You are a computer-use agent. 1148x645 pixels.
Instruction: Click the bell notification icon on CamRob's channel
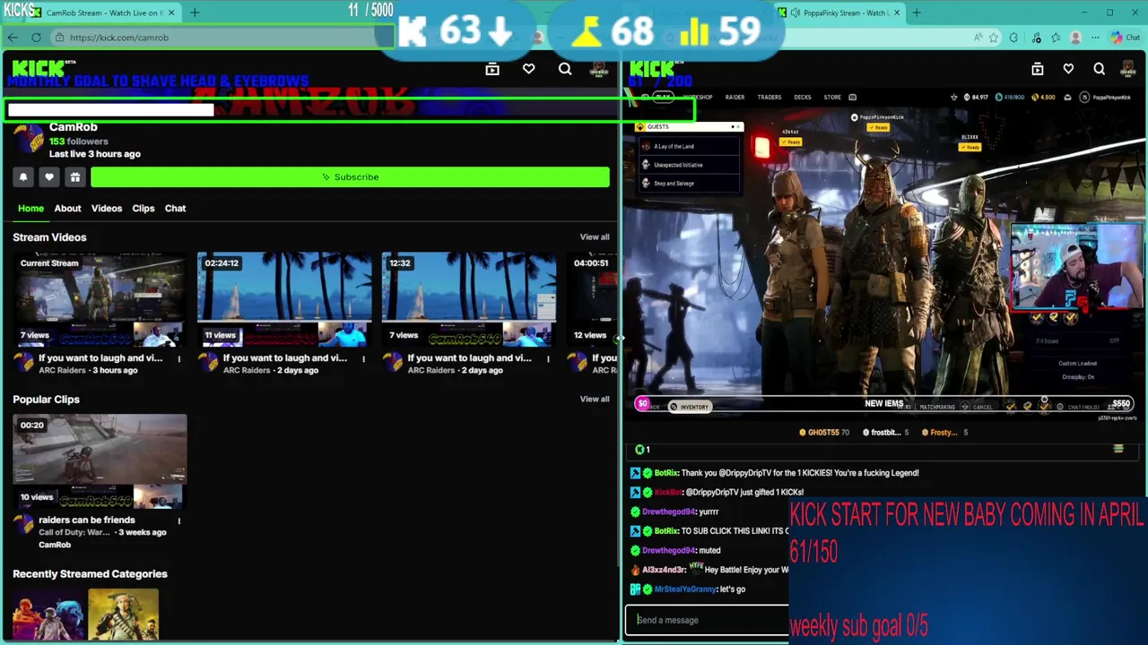click(x=23, y=177)
